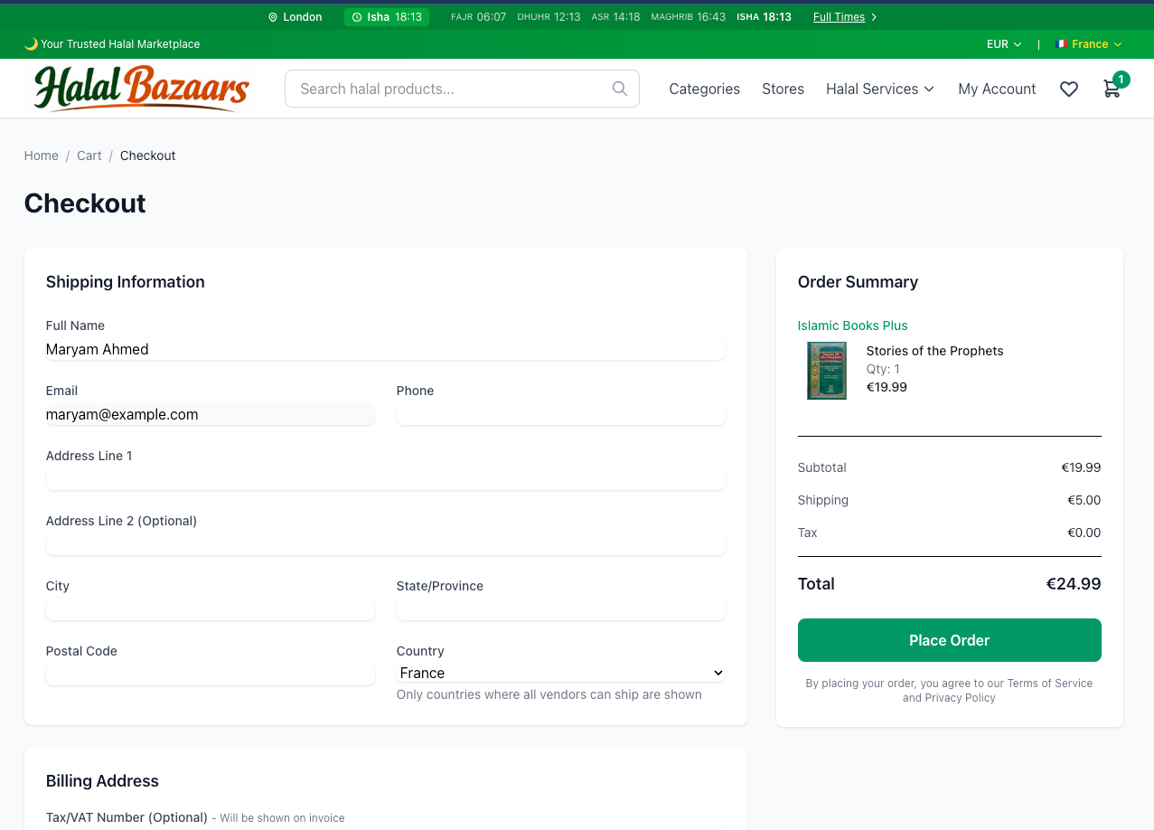The width and height of the screenshot is (1154, 830).
Task: Expand the Country select box
Action: (560, 673)
